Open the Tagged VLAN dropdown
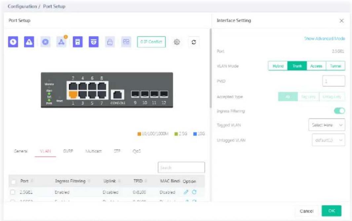This screenshot has width=352, height=221. 327,125
